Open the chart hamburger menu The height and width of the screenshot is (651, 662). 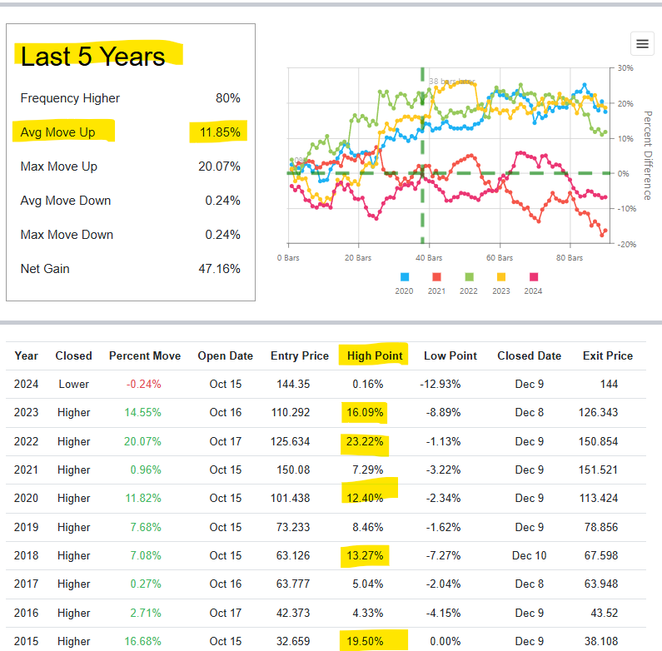(641, 44)
